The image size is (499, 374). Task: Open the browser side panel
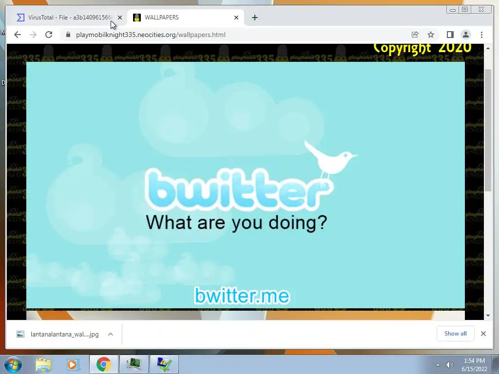450,35
